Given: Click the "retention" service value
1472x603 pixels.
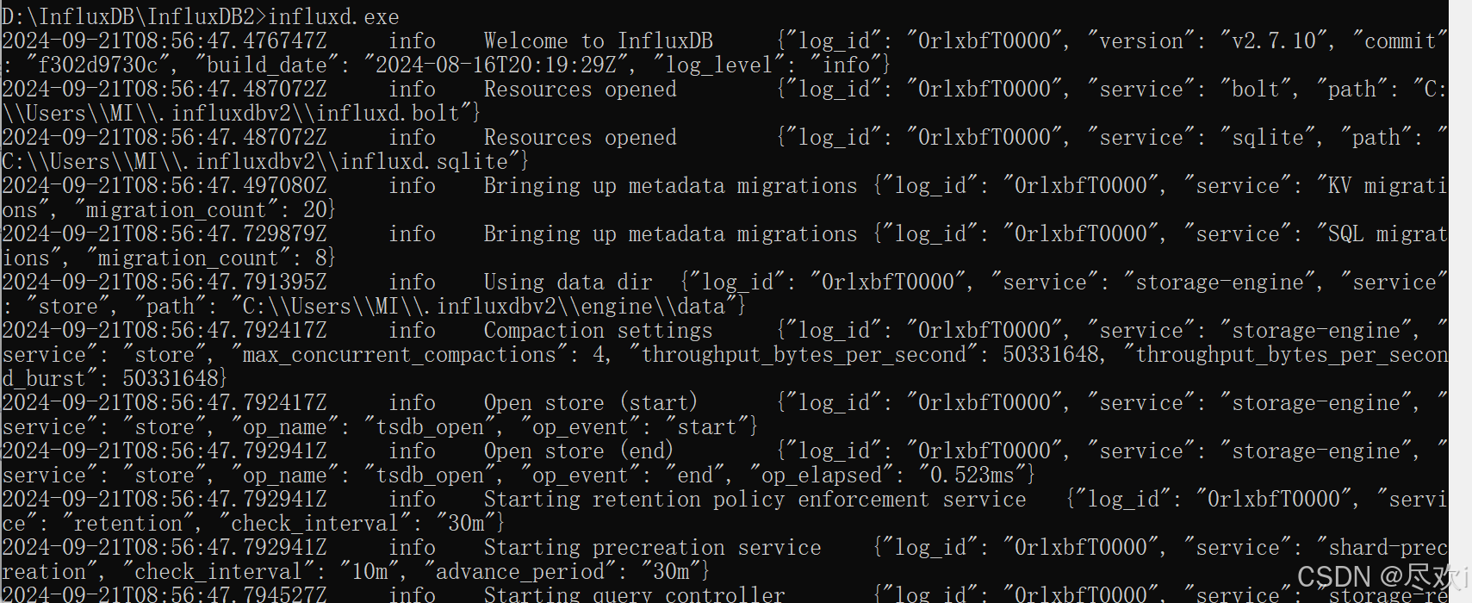Looking at the screenshot, I should 128,523.
